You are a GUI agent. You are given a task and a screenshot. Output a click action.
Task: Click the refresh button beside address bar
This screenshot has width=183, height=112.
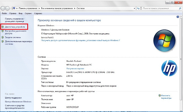[x=138, y=8]
